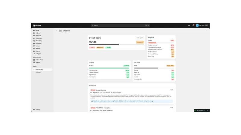Select the Discounts badge icon
This screenshot has width=241, height=135.
tap(34, 43)
